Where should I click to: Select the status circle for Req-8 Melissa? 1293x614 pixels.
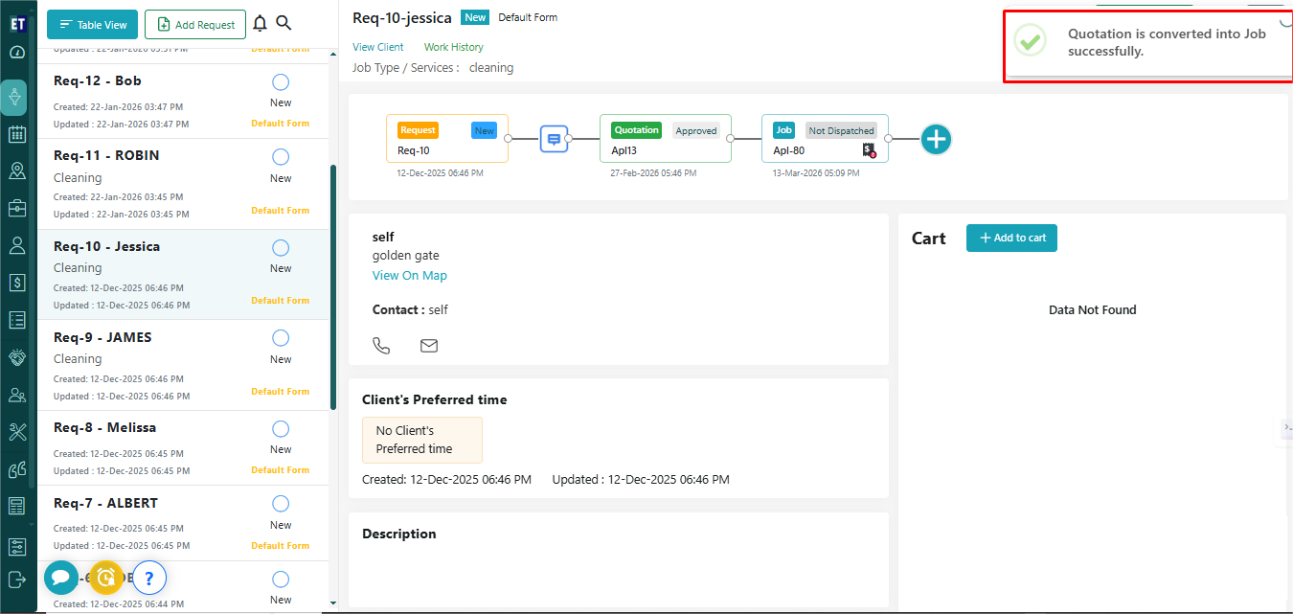(x=281, y=428)
